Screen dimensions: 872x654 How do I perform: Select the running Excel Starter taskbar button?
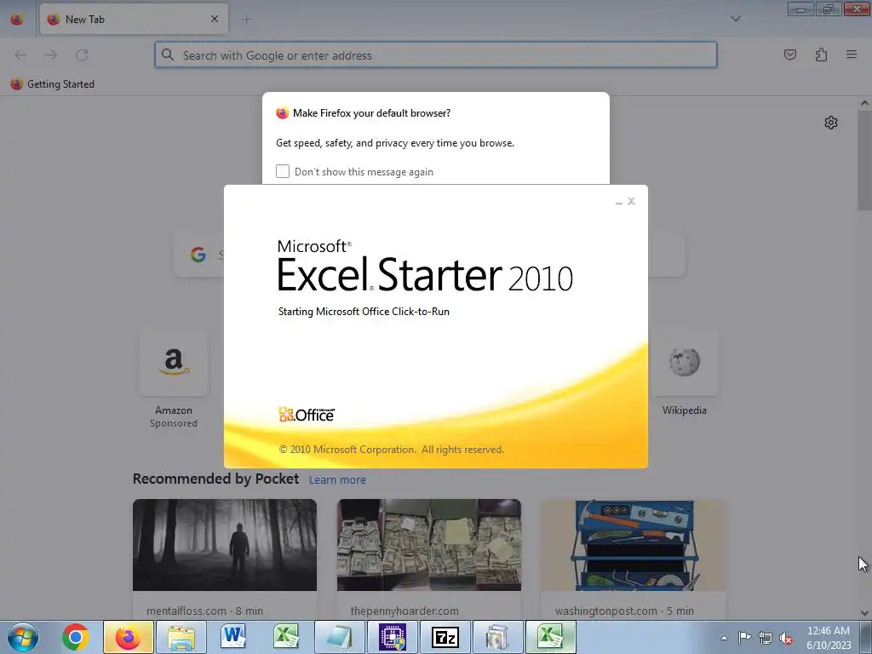[551, 637]
